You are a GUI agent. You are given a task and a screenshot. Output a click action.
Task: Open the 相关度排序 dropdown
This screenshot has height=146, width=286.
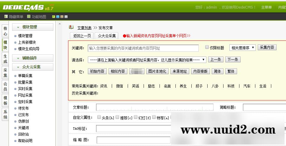pyautogui.click(x=243, y=48)
